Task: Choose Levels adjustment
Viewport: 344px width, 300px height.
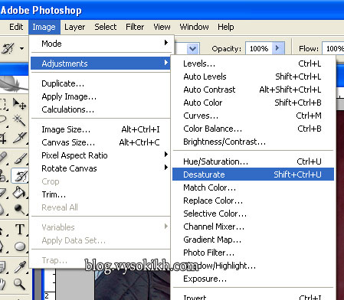Action: [x=253, y=64]
